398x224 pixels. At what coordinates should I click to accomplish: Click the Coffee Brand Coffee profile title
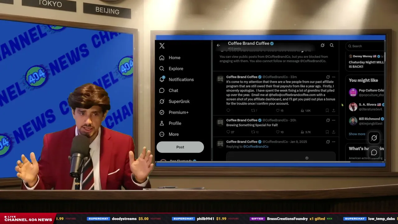coord(248,44)
